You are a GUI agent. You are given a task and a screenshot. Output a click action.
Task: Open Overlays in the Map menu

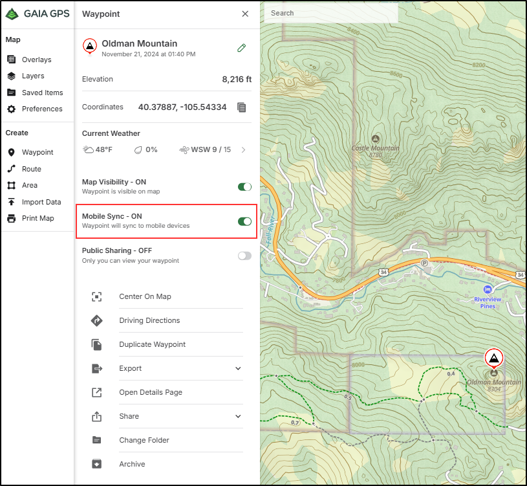tap(36, 60)
